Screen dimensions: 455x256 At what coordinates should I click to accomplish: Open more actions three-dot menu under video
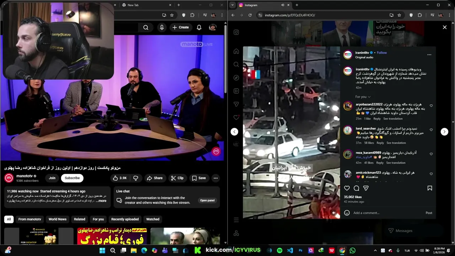(215, 178)
